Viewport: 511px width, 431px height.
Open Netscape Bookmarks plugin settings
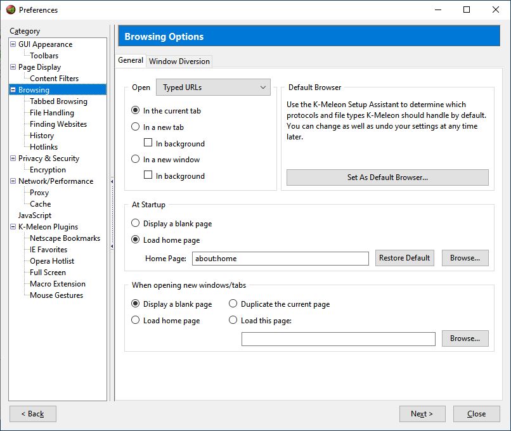65,238
